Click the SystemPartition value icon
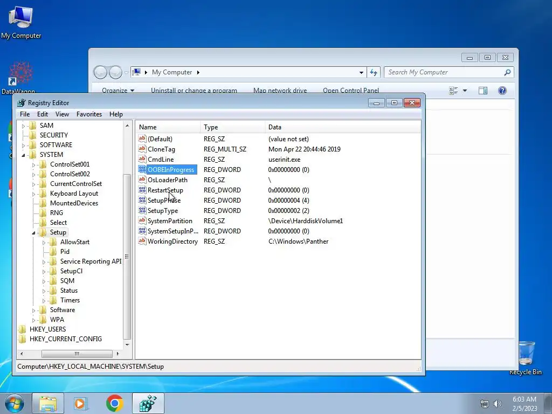This screenshot has height=414, width=552. tap(142, 220)
